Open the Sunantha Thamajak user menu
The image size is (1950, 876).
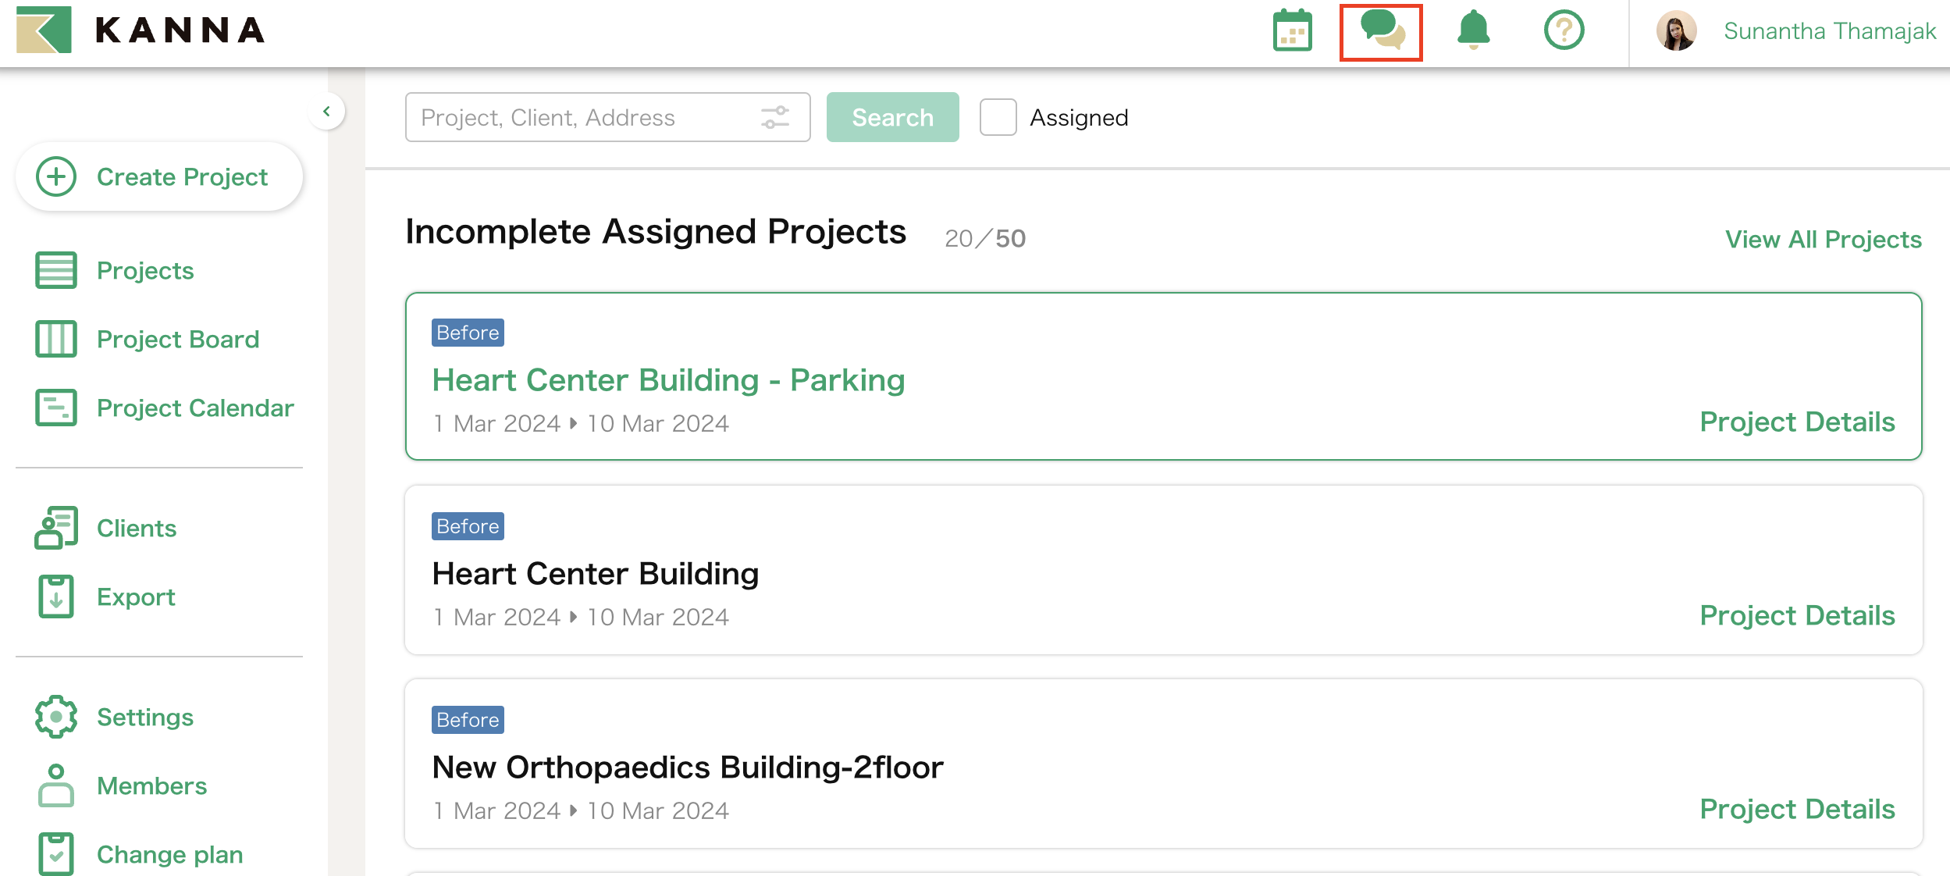click(1795, 31)
